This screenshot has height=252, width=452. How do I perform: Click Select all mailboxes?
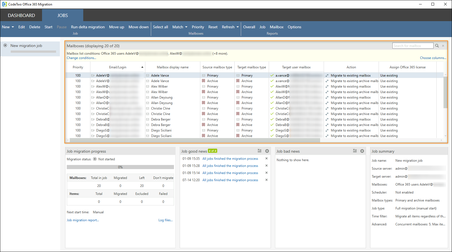[x=160, y=27]
